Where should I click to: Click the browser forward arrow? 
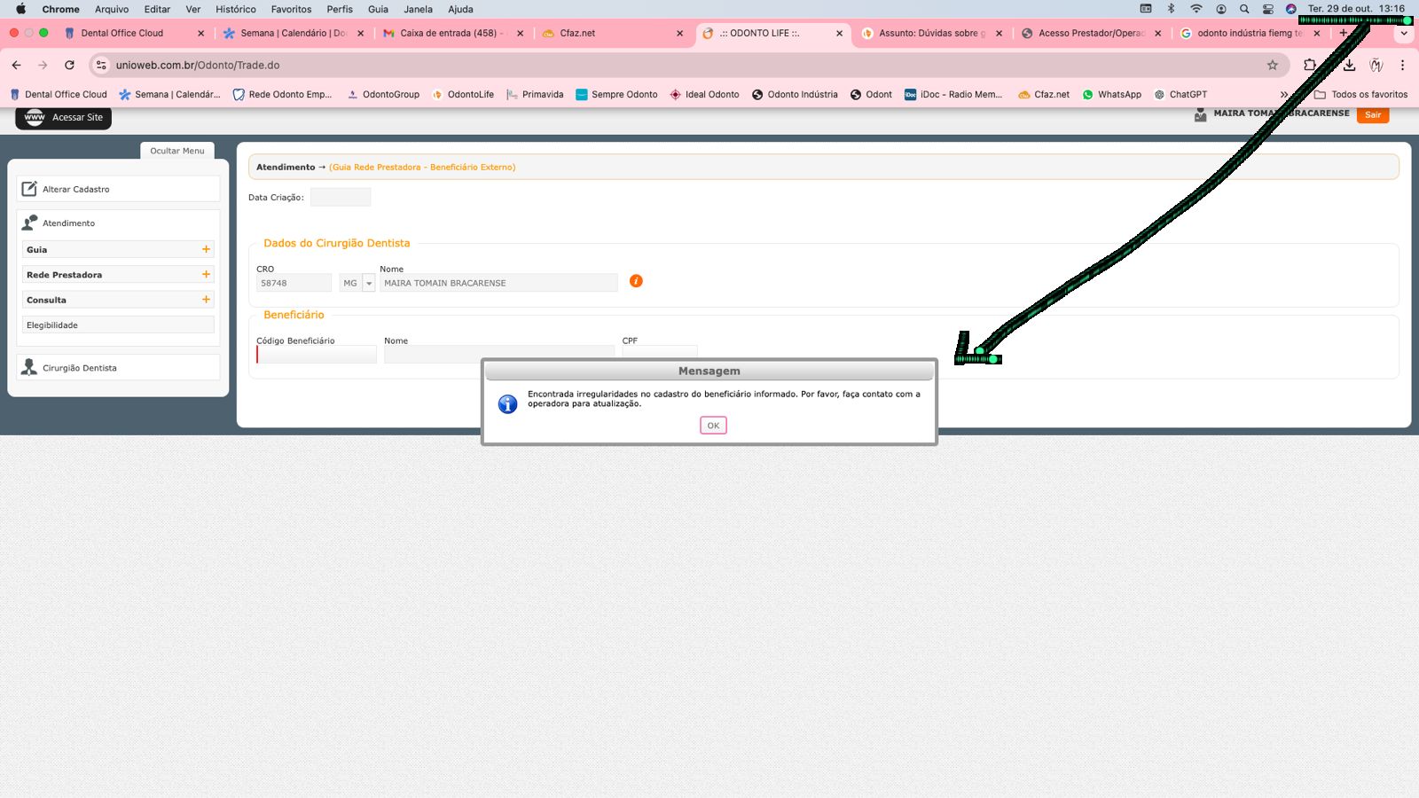pos(43,65)
